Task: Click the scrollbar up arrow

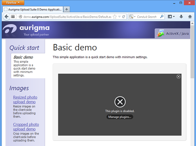Action: tap(192, 24)
